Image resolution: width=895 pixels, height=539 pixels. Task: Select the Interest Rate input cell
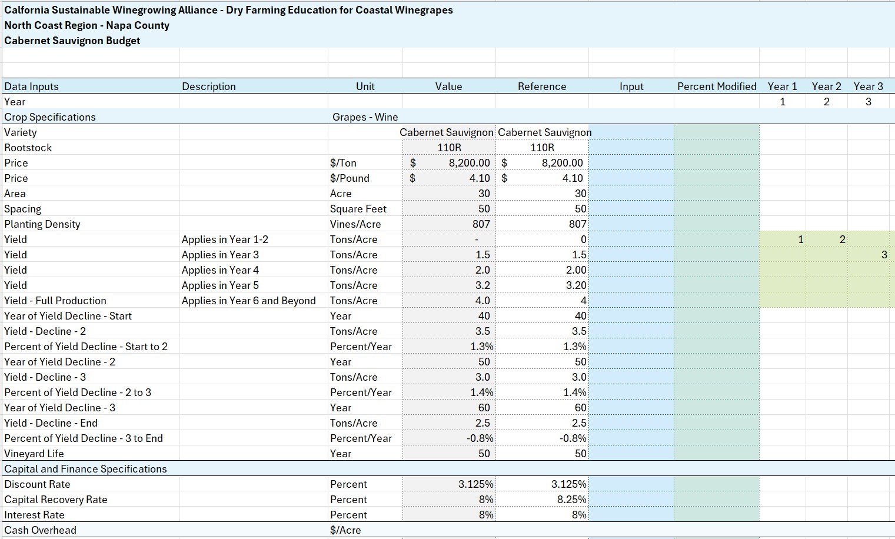631,515
